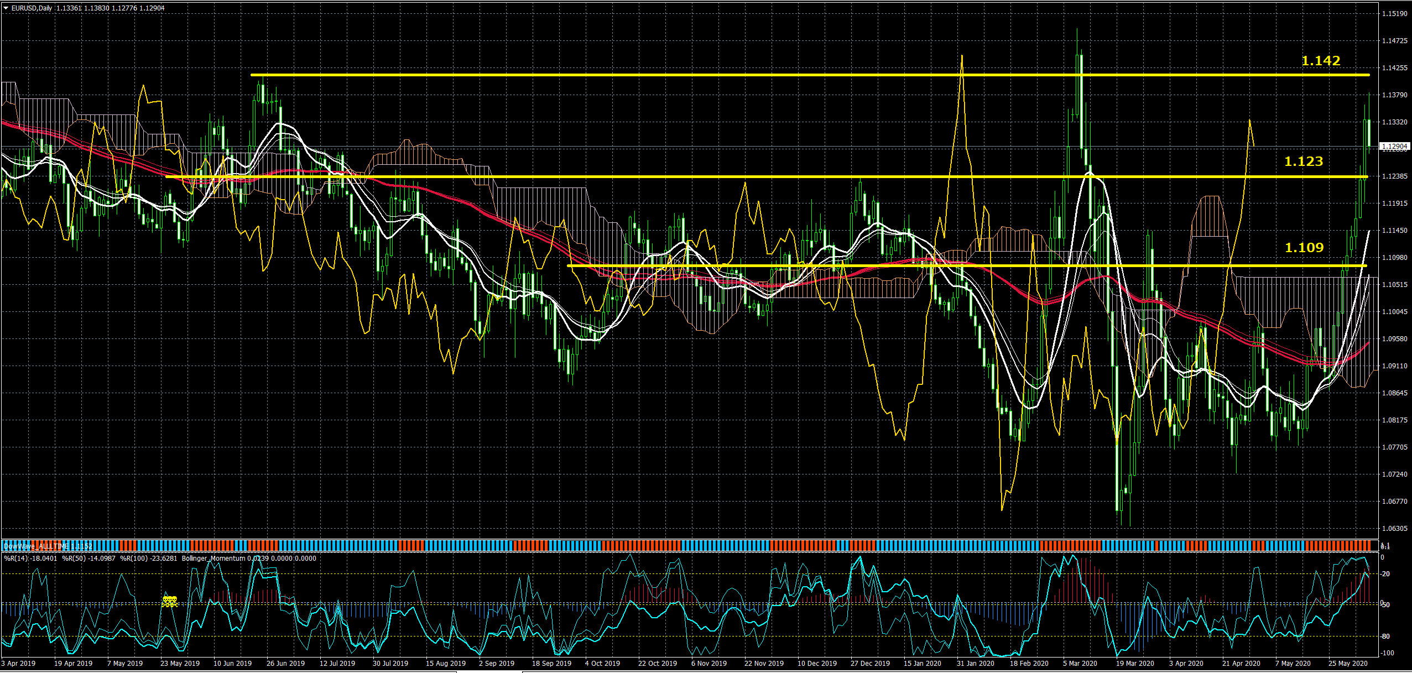Select the 1.109 yellow text label
Screen dimensions: 1412x673
tap(1304, 248)
